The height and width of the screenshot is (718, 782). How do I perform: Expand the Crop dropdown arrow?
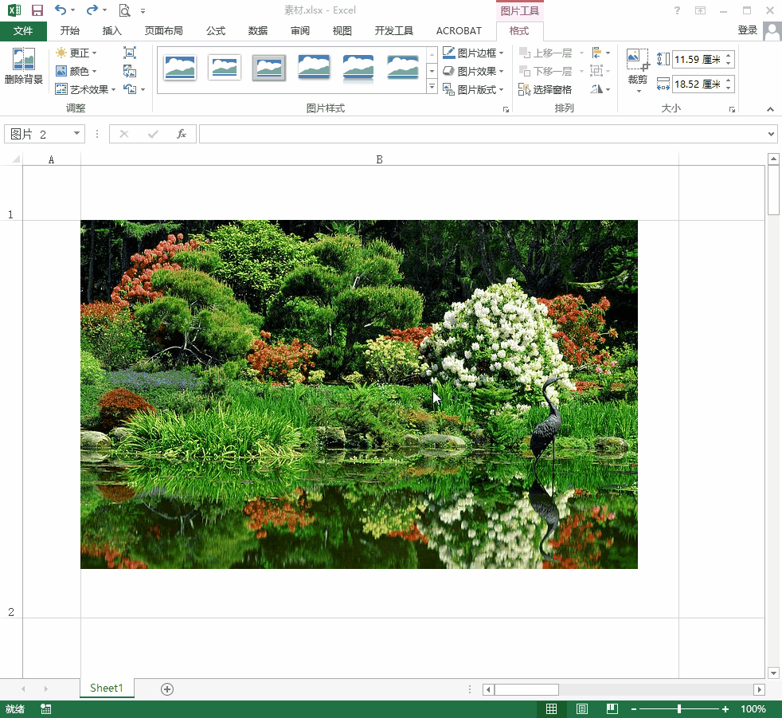coord(639,92)
